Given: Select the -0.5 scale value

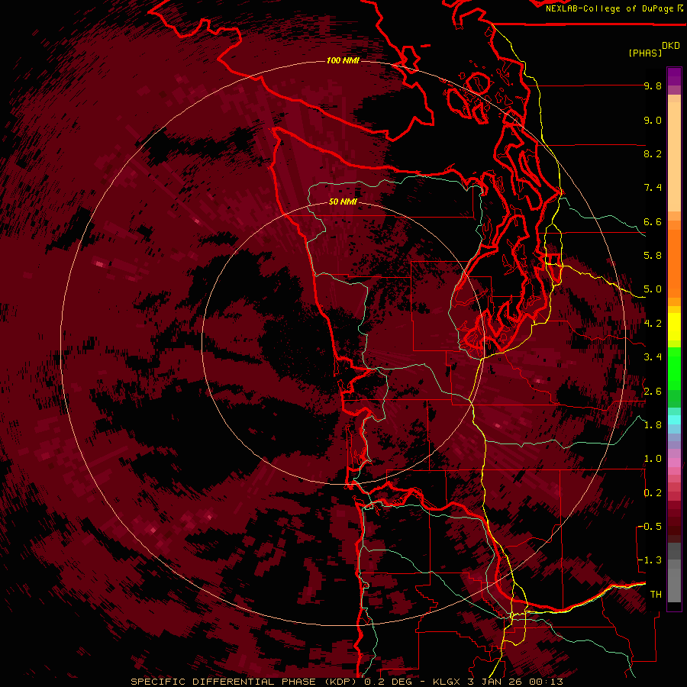Looking at the screenshot, I should click(x=650, y=527).
